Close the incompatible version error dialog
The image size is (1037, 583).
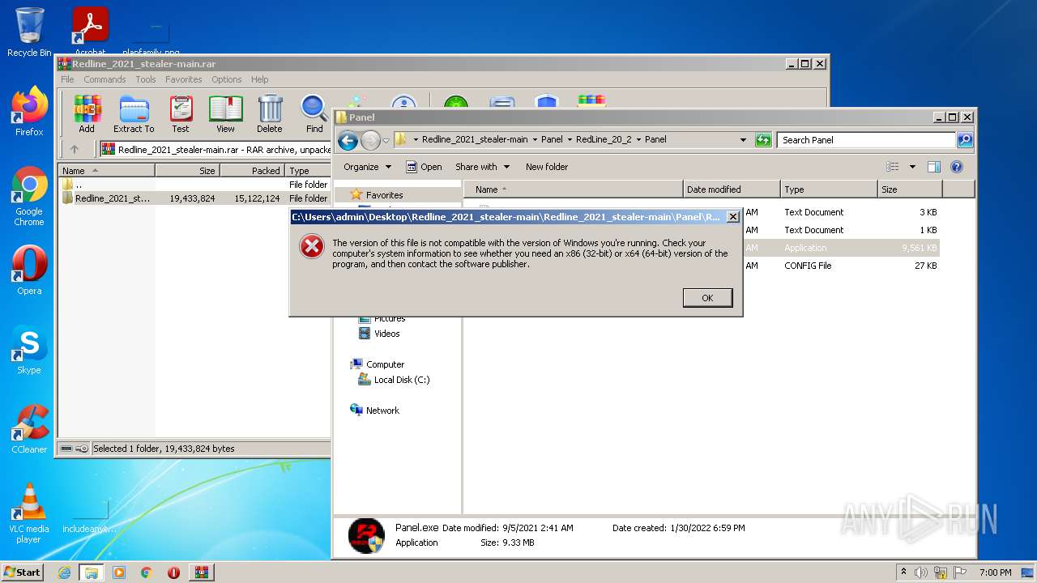pyautogui.click(x=732, y=217)
